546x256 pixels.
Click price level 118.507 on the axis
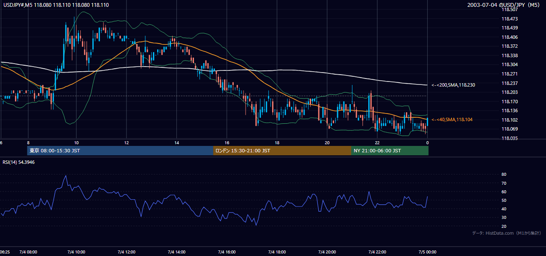tap(510, 9)
